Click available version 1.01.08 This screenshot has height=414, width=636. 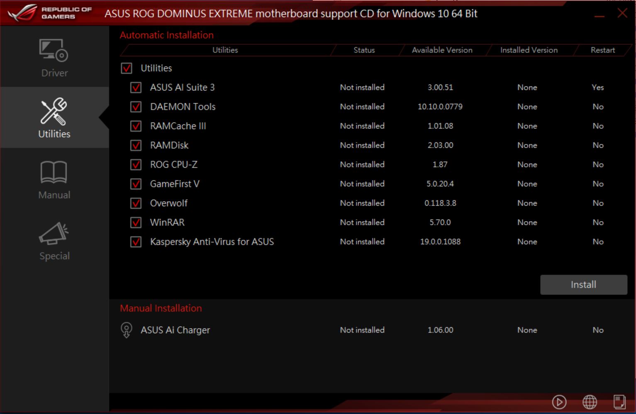pos(440,126)
